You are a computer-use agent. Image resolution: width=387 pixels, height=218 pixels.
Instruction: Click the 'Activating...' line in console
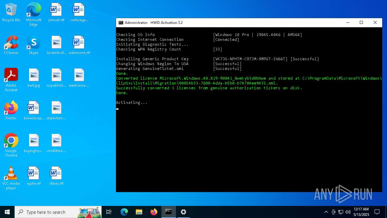pos(132,103)
